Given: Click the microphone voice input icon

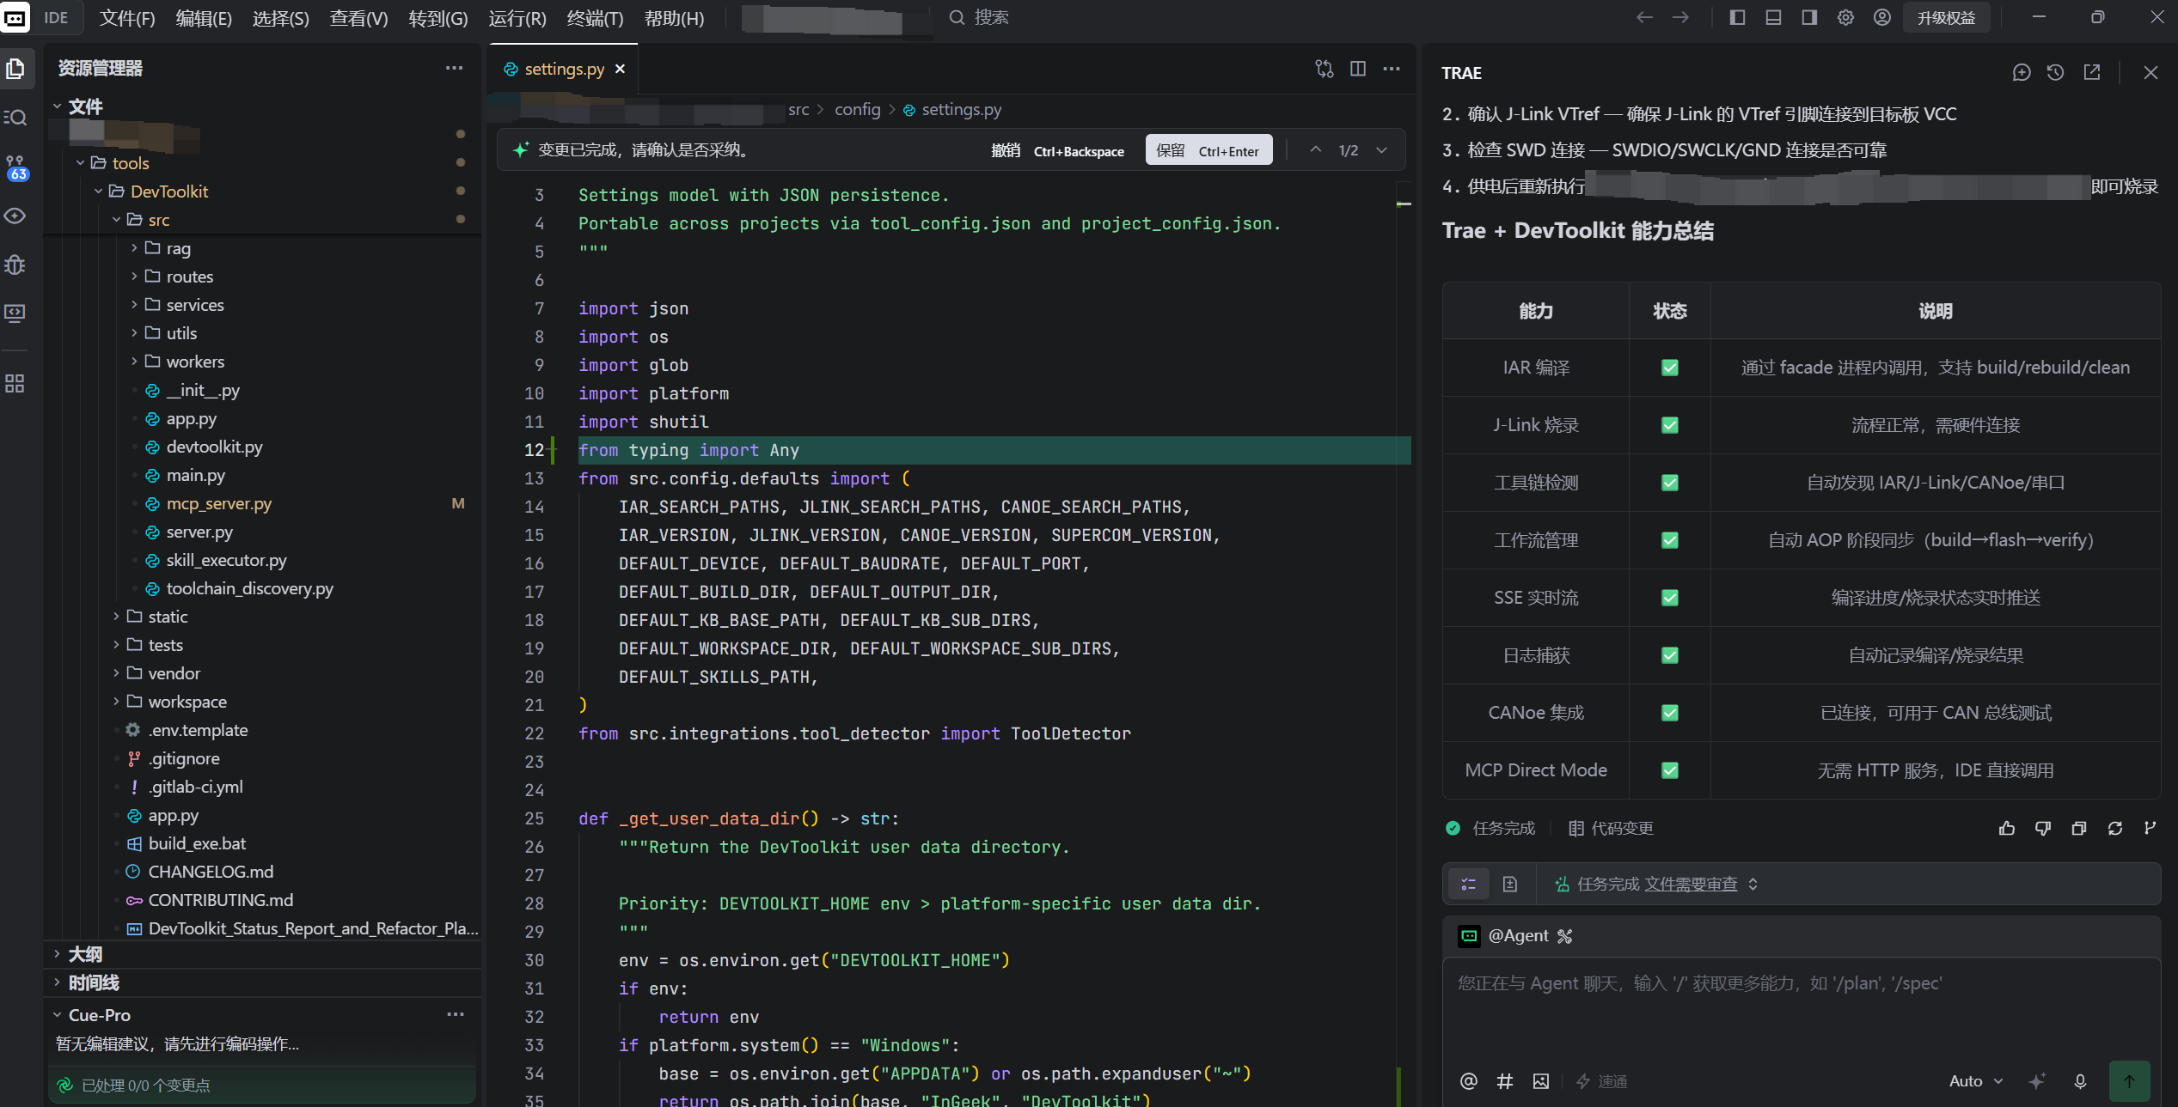Looking at the screenshot, I should click(2080, 1081).
